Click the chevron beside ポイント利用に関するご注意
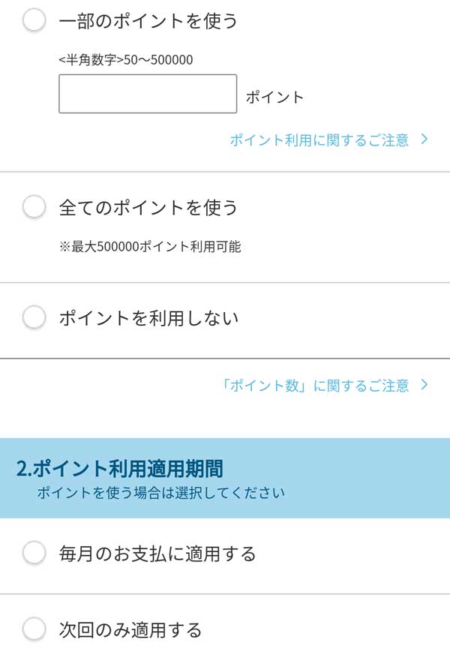 [424, 140]
